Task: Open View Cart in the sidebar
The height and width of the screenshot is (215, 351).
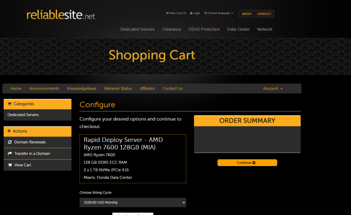Action: pos(38,165)
